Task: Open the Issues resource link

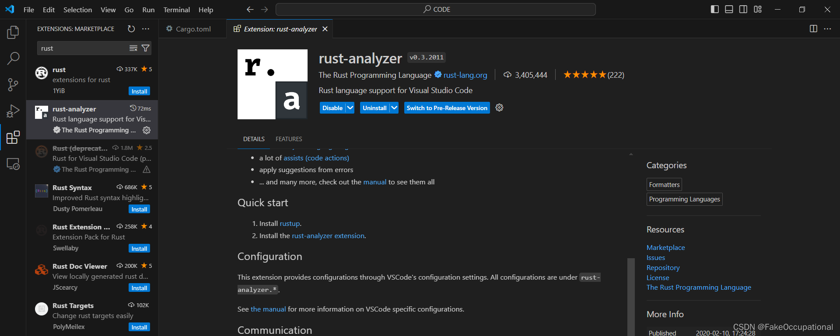Action: coord(656,258)
